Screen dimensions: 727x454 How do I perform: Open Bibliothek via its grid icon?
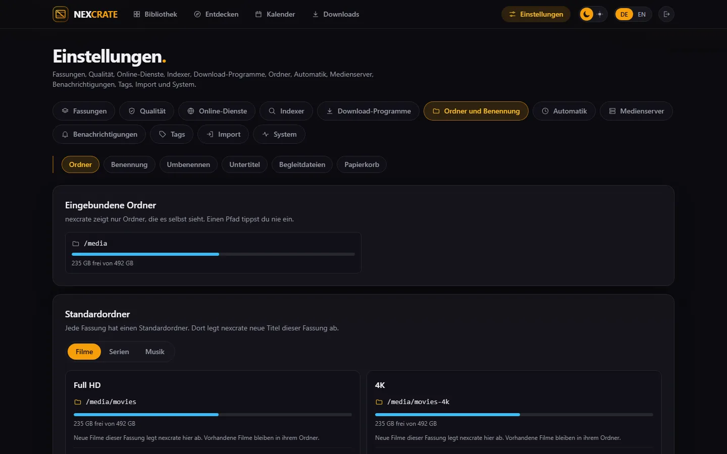click(137, 14)
